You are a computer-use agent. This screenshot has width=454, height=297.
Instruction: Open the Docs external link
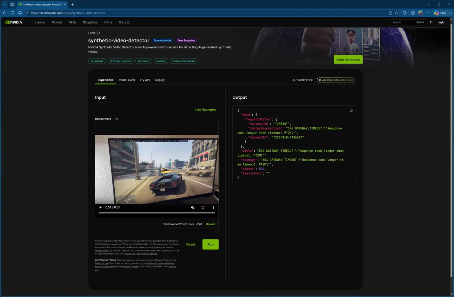(x=124, y=22)
